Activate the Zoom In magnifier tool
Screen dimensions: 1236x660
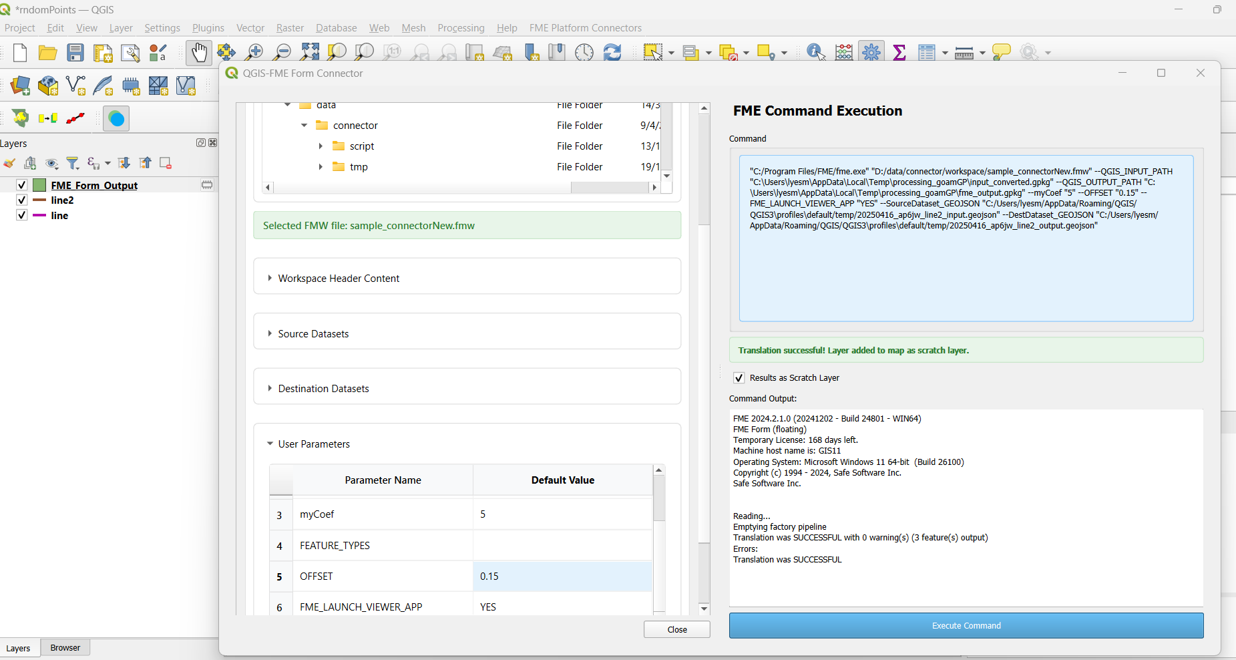[x=254, y=52]
